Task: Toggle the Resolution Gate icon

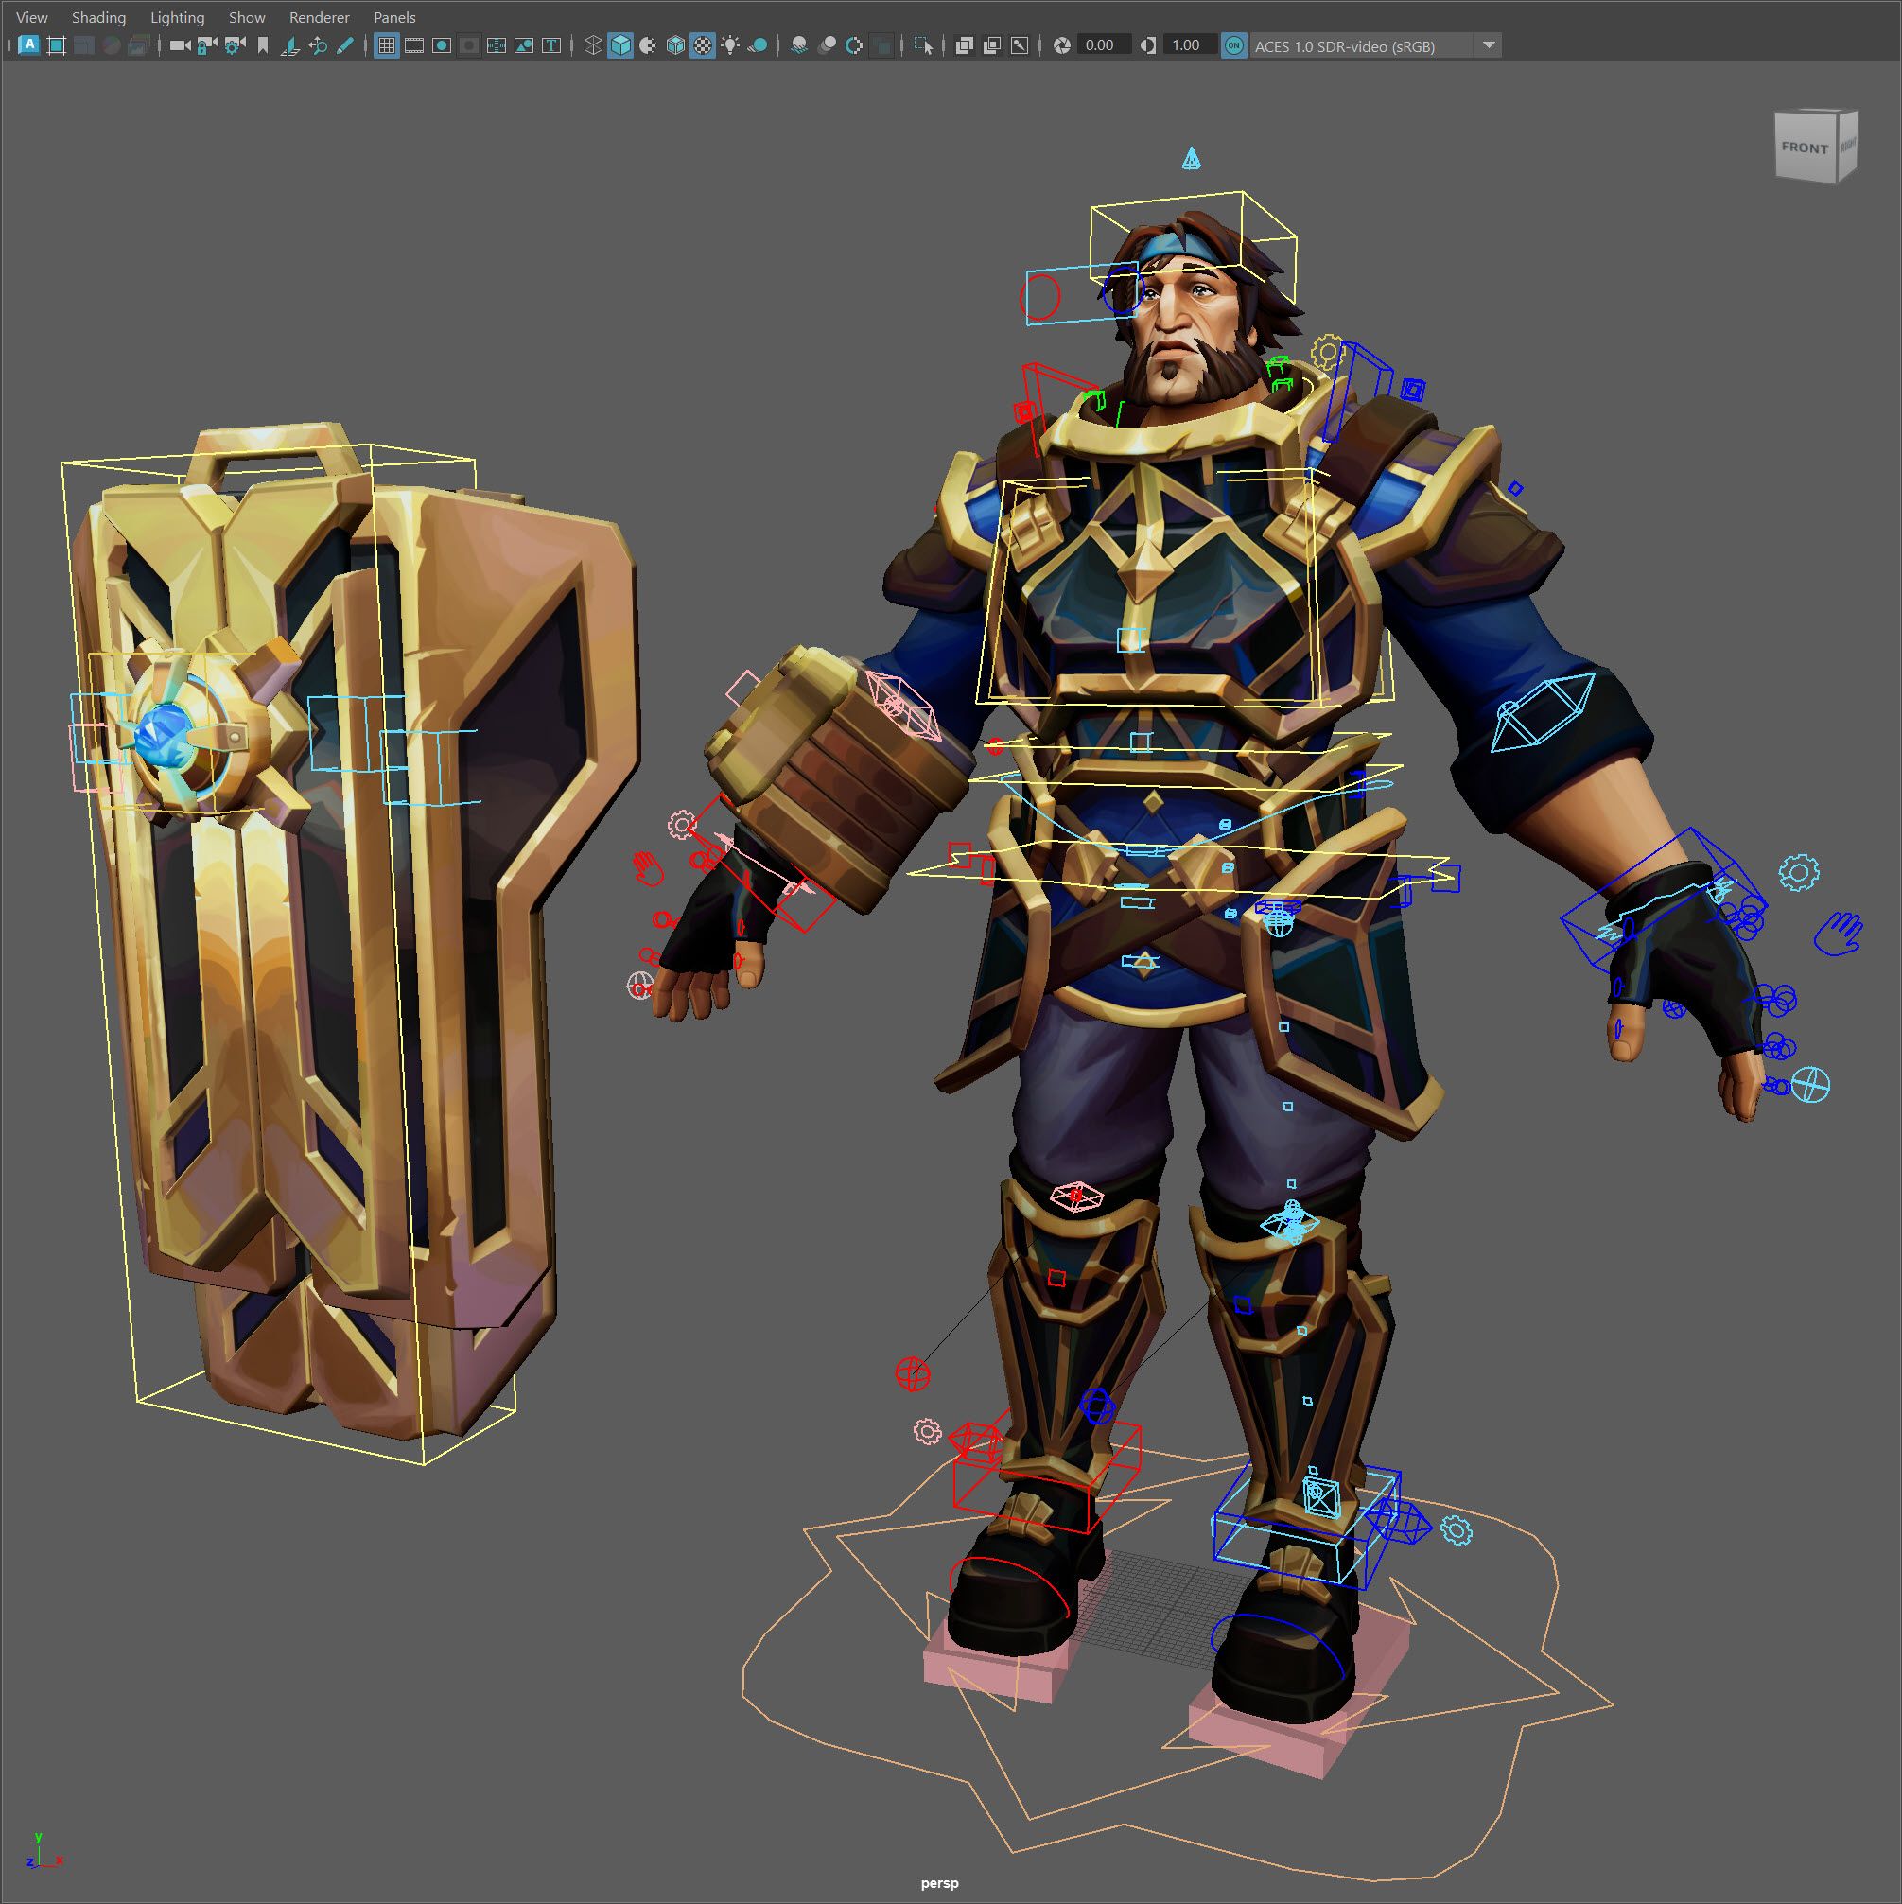Action: click(442, 45)
